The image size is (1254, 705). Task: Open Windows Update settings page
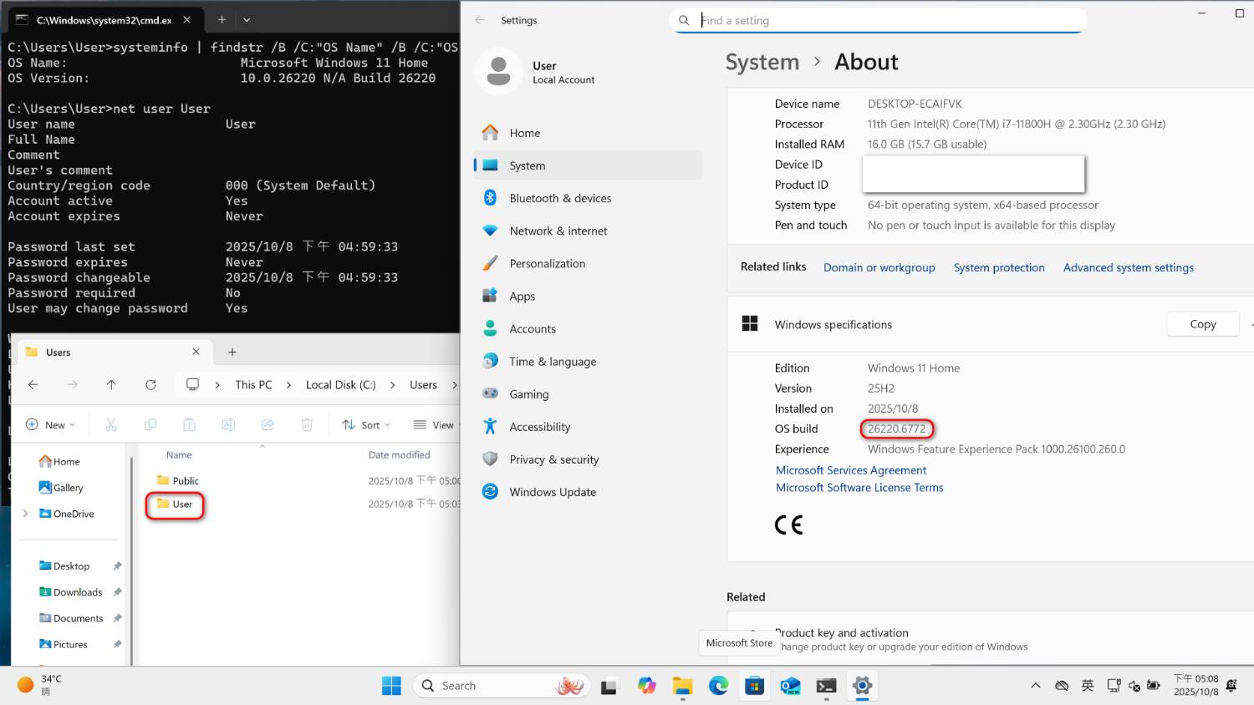tap(553, 492)
